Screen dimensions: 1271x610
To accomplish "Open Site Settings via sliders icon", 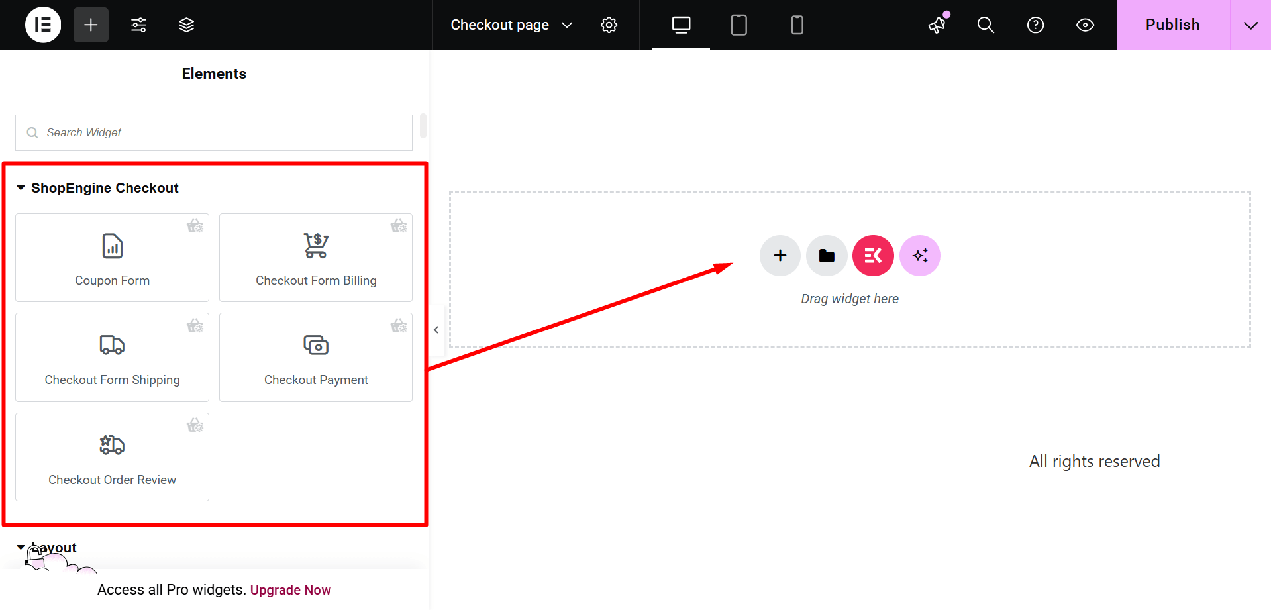I will (x=138, y=25).
